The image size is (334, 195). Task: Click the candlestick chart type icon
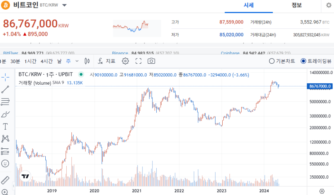pos(87,61)
